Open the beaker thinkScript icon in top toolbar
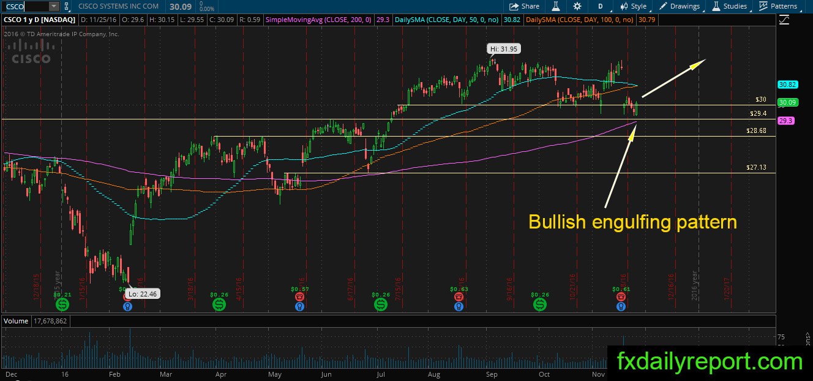This screenshot has width=813, height=381. click(556, 6)
